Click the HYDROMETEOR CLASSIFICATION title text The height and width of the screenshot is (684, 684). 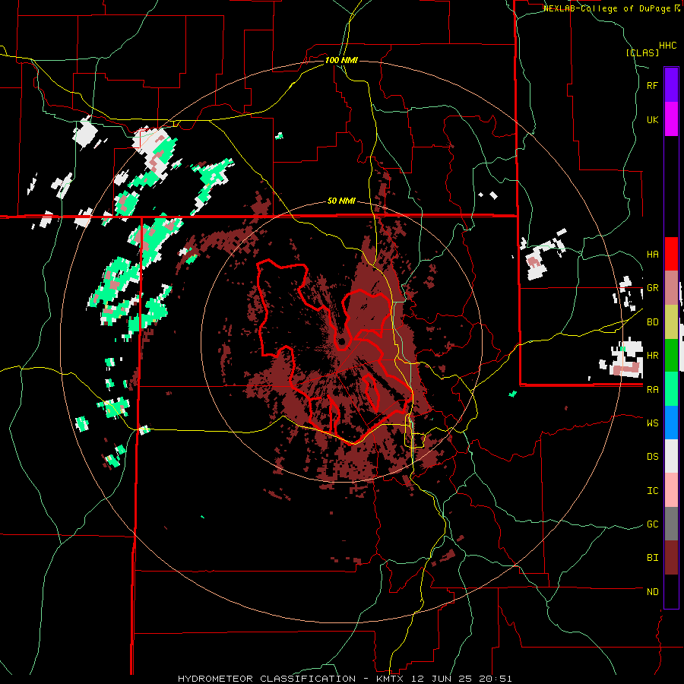coord(267,679)
